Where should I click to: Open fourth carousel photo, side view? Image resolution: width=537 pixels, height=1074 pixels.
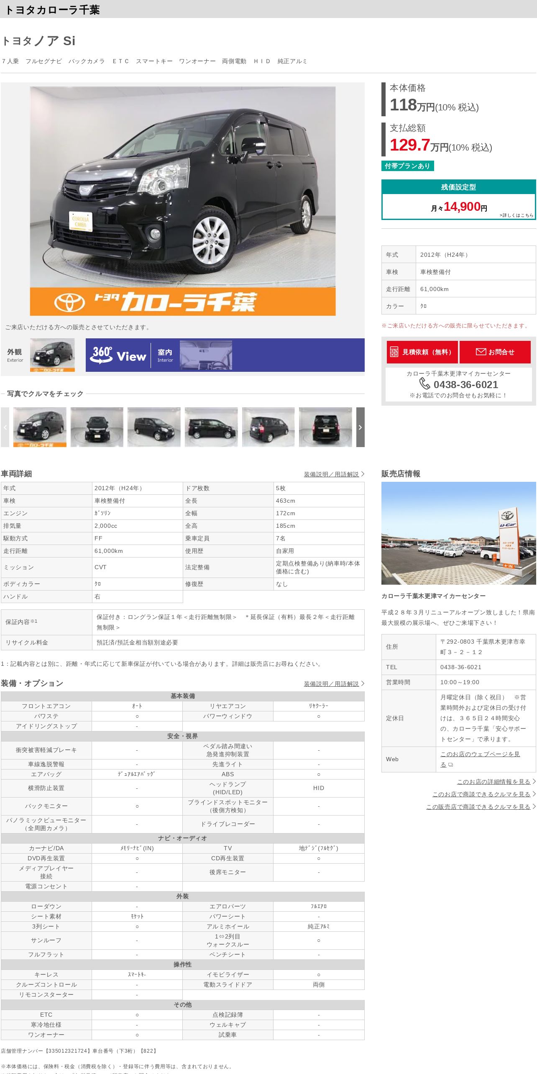pyautogui.click(x=211, y=427)
